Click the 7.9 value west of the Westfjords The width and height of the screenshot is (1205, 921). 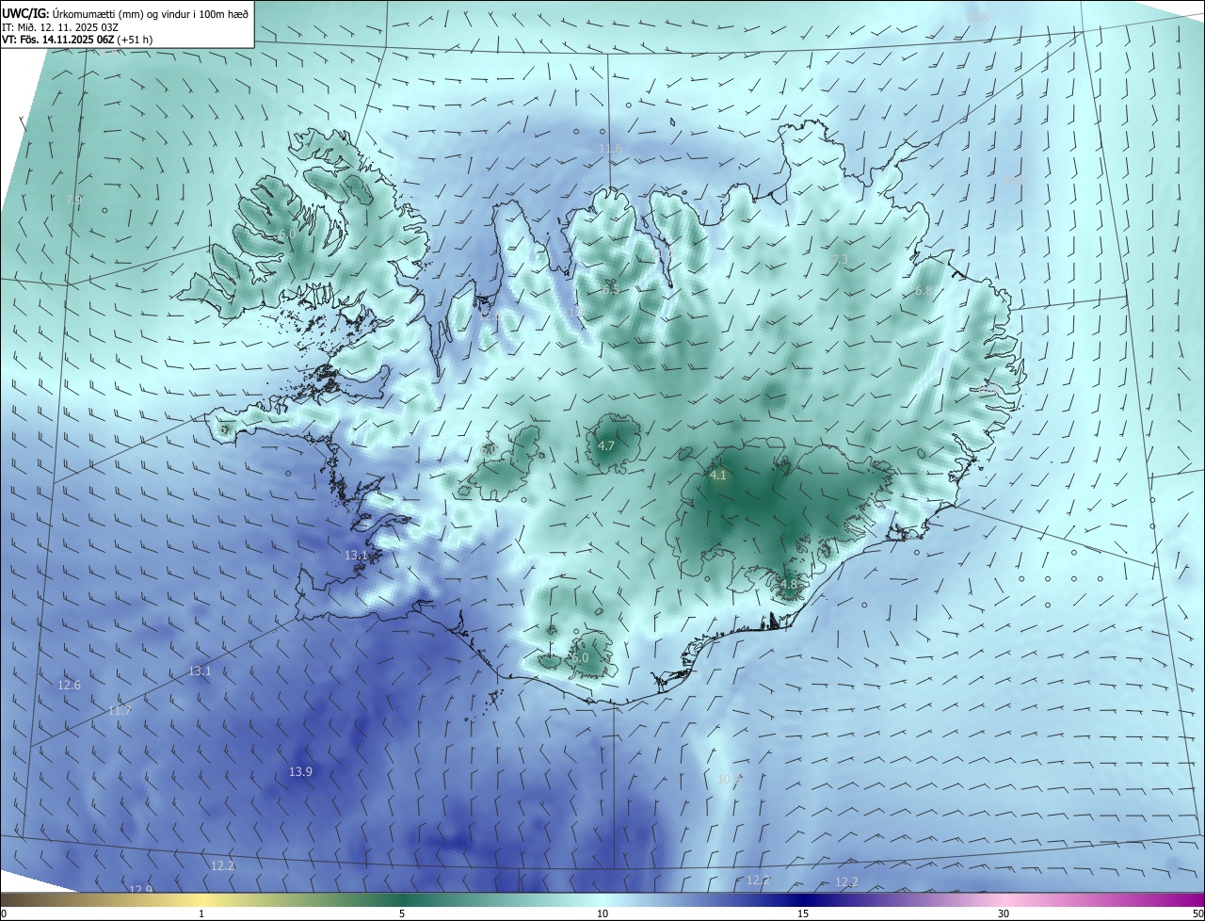point(72,201)
